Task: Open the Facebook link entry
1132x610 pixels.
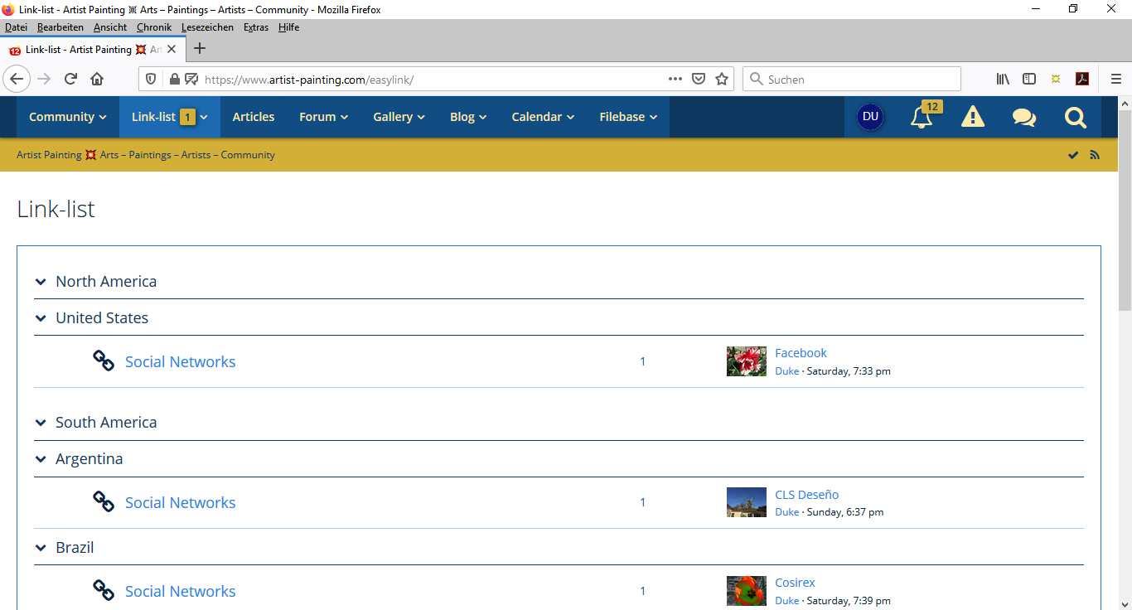Action: [801, 353]
